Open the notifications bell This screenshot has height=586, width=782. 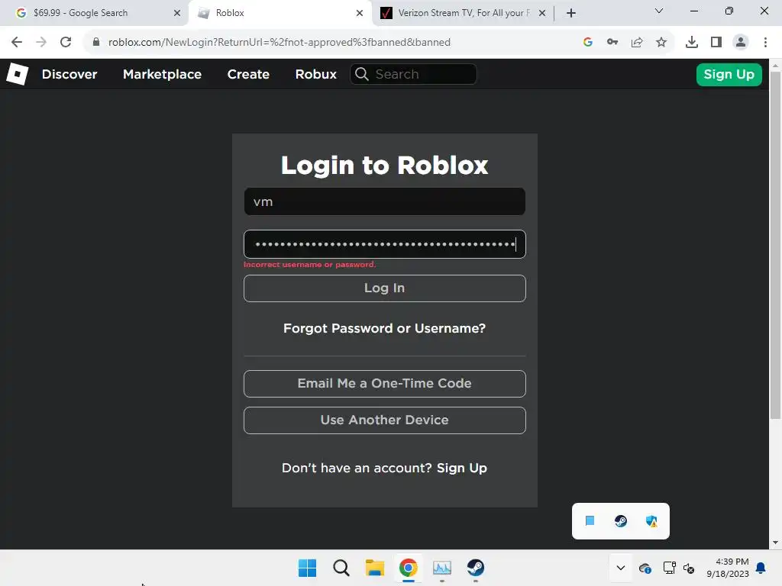coord(761,568)
